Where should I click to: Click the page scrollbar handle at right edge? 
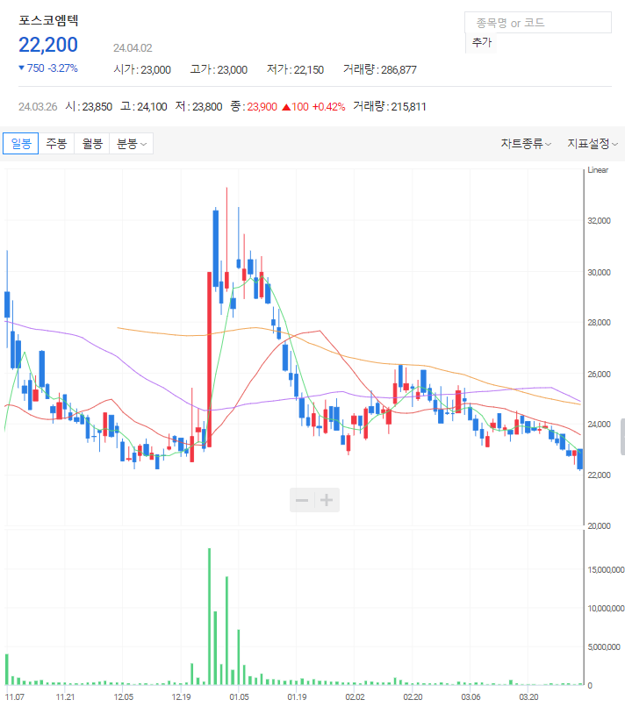click(x=622, y=437)
